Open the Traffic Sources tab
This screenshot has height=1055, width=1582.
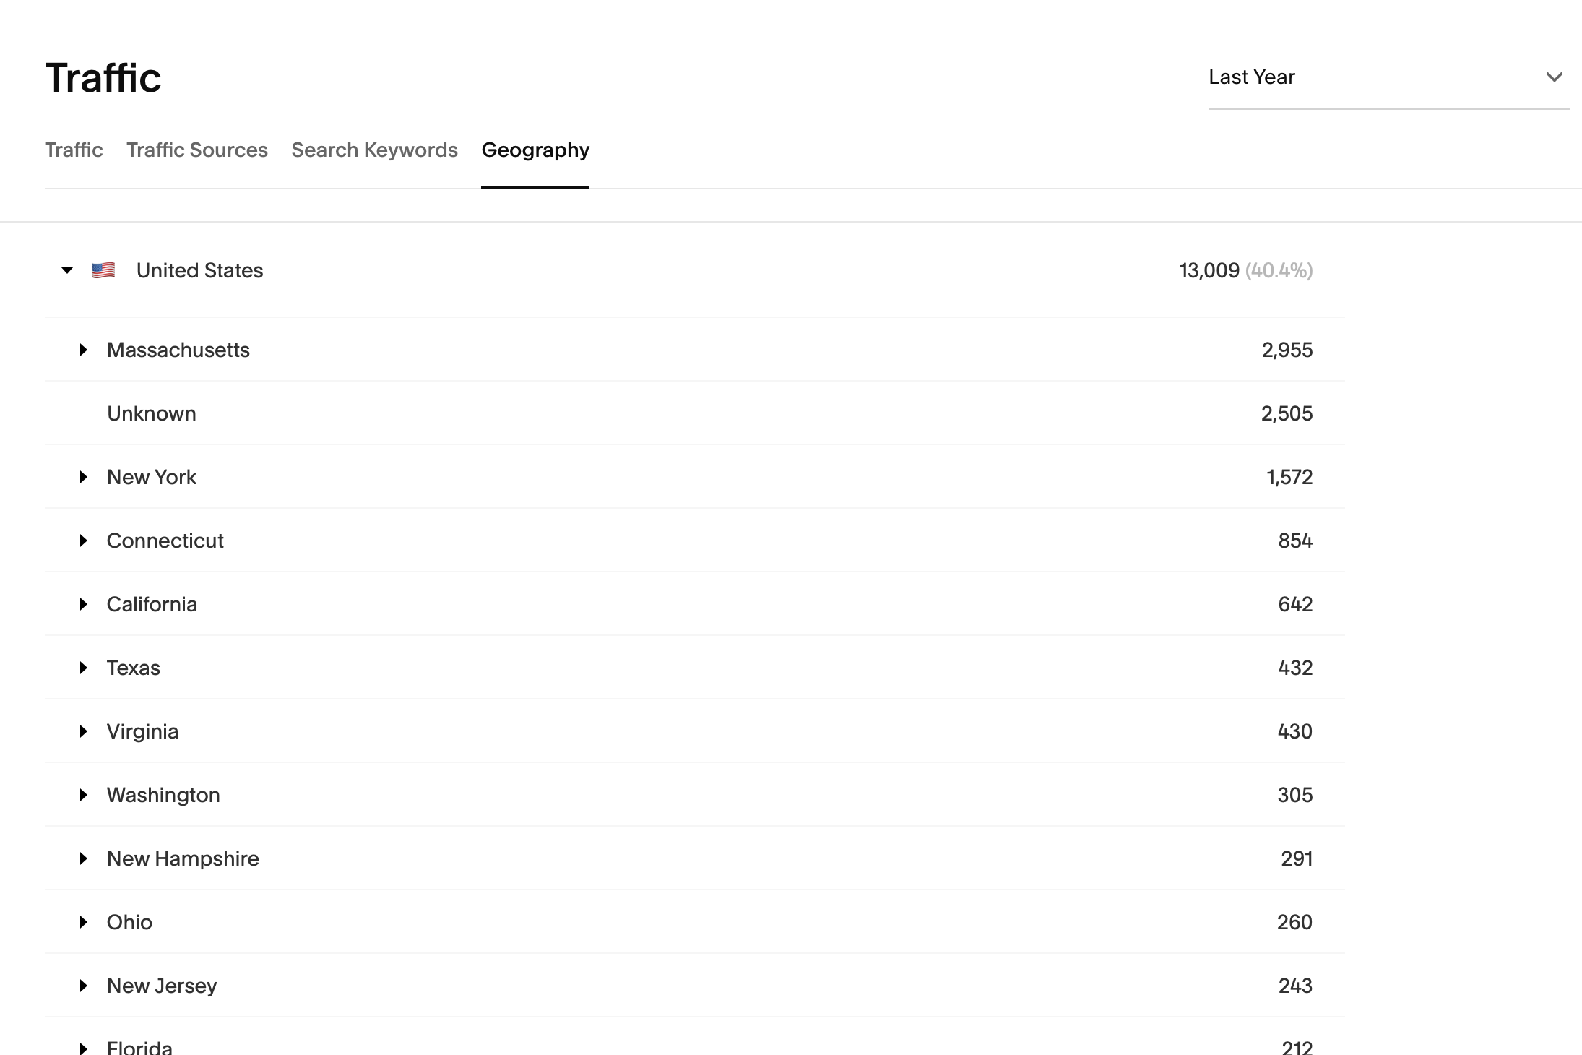197,150
